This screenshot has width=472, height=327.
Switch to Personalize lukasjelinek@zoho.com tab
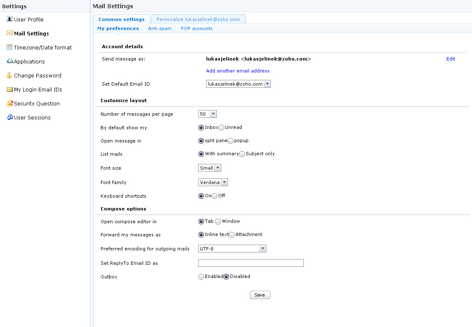198,19
